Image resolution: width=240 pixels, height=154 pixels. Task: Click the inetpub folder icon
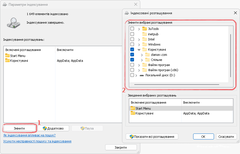(x=144, y=34)
